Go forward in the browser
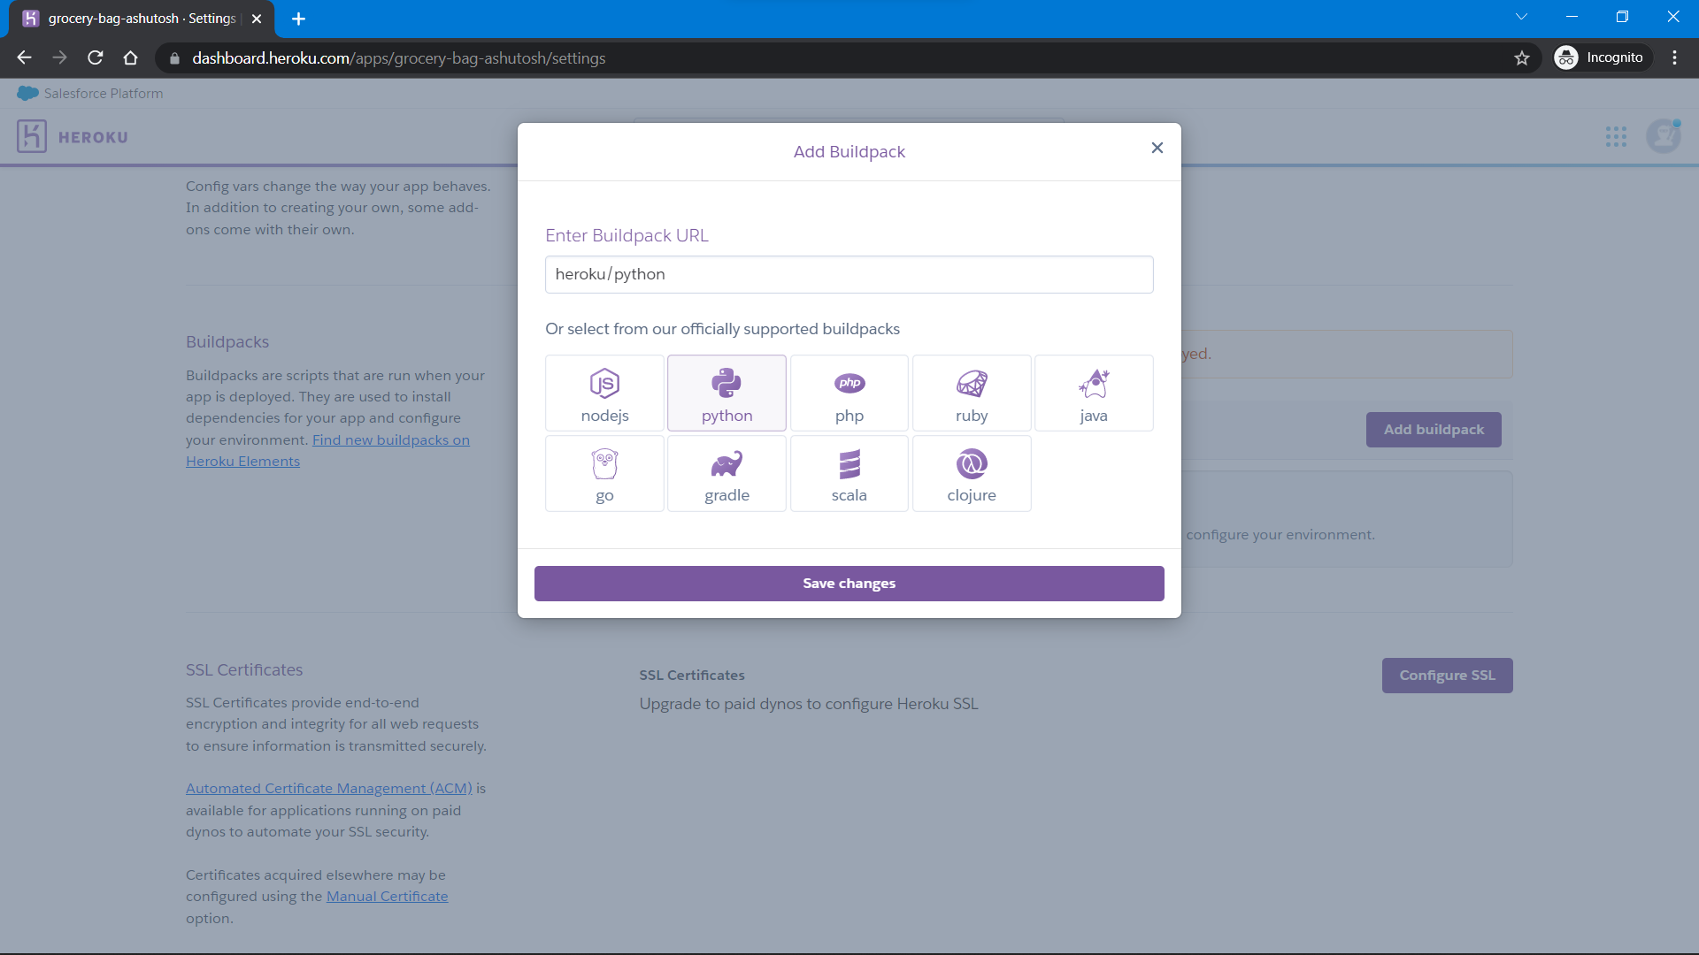1699x955 pixels. (x=59, y=57)
